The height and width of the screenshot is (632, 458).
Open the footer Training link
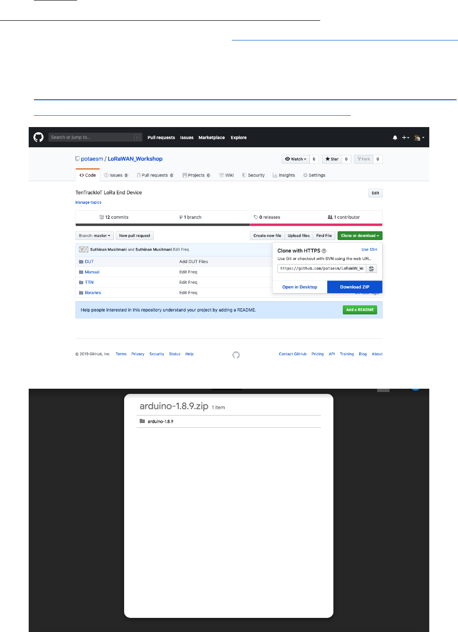click(x=347, y=354)
